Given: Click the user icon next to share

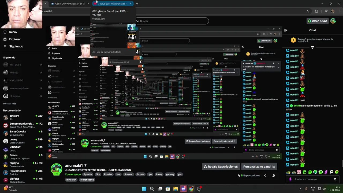Looking at the screenshot, I should (274, 176).
